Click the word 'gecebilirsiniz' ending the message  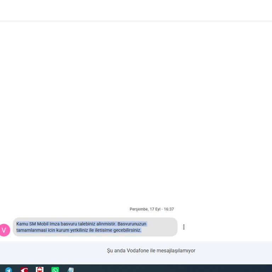pos(127,230)
